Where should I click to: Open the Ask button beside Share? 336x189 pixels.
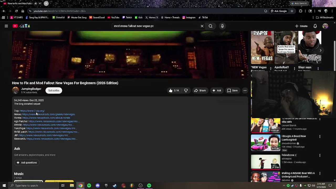click(x=217, y=91)
